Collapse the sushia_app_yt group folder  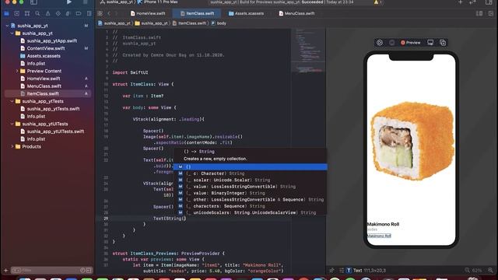coord(12,33)
